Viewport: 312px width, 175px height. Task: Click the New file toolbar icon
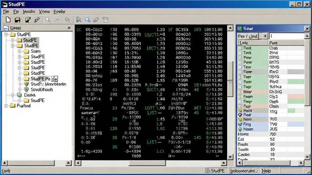[x=8, y=20]
